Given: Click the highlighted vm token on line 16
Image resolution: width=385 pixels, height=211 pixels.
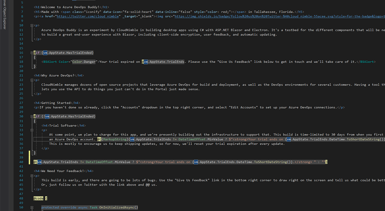Looking at the screenshot, I should [45, 53].
